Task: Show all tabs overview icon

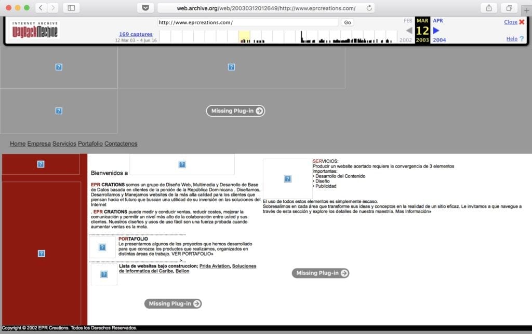Action: 509,8
